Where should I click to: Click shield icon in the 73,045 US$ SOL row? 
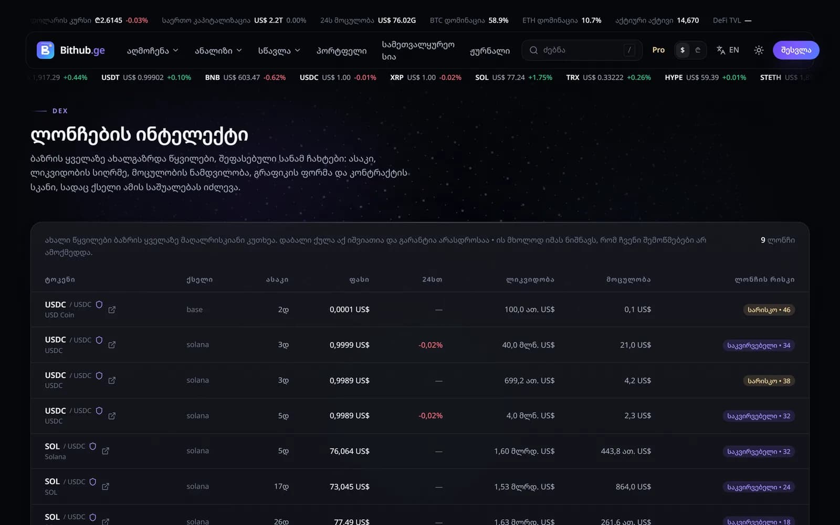tap(93, 481)
